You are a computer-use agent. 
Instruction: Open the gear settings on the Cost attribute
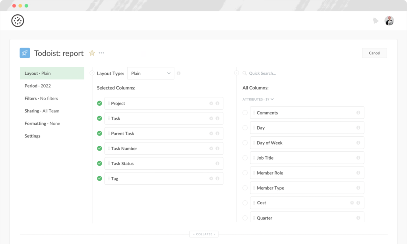(352, 203)
